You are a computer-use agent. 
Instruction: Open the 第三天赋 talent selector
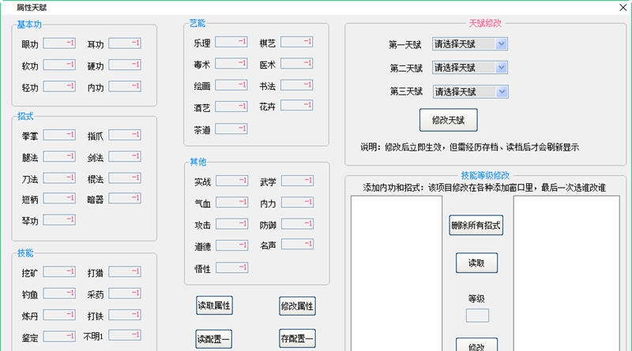pyautogui.click(x=470, y=91)
